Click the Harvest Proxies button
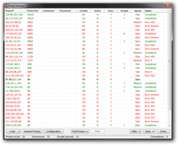This screenshot has height=145, width=178. click(x=32, y=131)
